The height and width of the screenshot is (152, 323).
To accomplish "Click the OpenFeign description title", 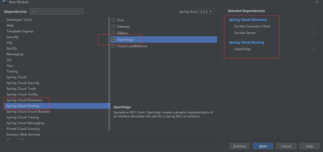I will pos(122,107).
